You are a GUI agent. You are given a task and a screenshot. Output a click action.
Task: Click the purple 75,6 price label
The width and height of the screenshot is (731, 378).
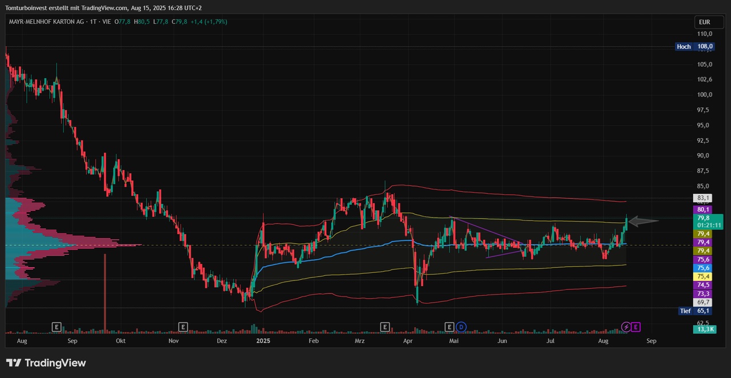point(703,259)
